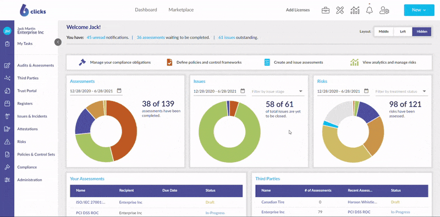440x217 pixels.
Task: Collapse the sidebar with the arrow button
Action: pos(58,42)
